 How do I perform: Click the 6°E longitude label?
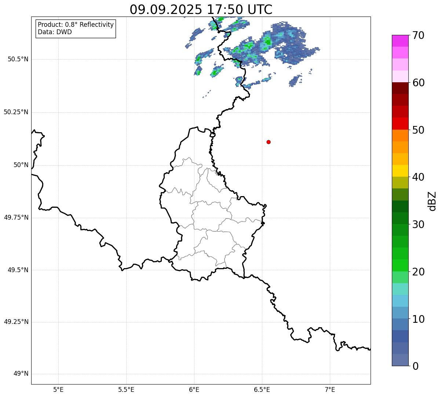coord(194,389)
